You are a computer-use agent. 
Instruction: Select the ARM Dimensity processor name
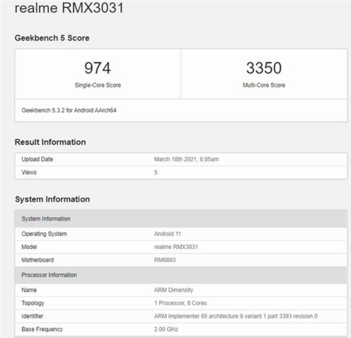point(173,290)
